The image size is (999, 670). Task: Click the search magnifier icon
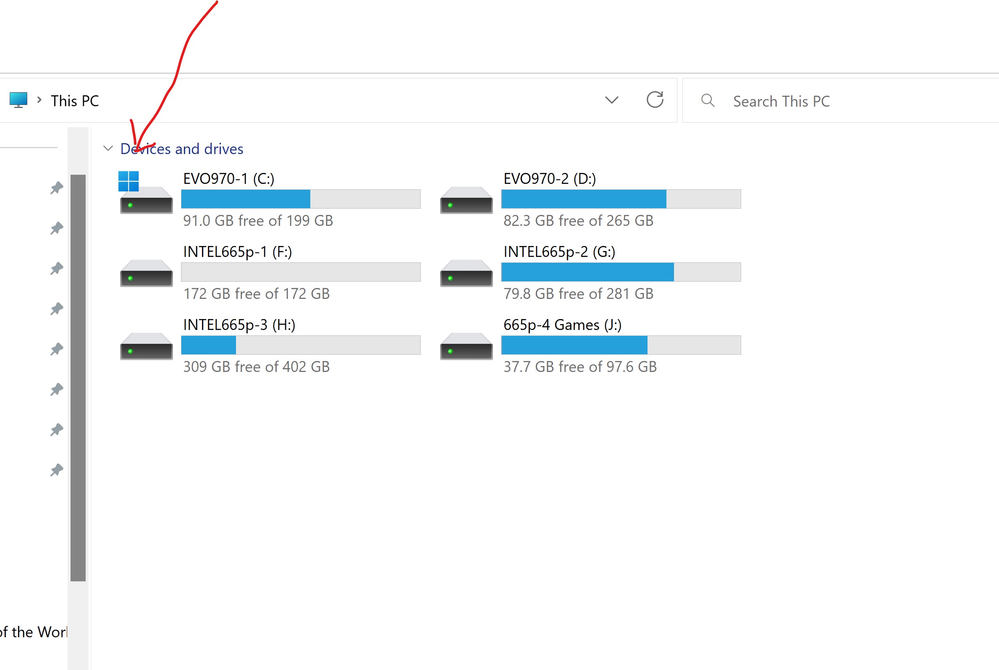click(708, 100)
